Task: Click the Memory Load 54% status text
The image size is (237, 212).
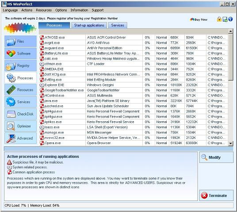Action: [45, 205]
